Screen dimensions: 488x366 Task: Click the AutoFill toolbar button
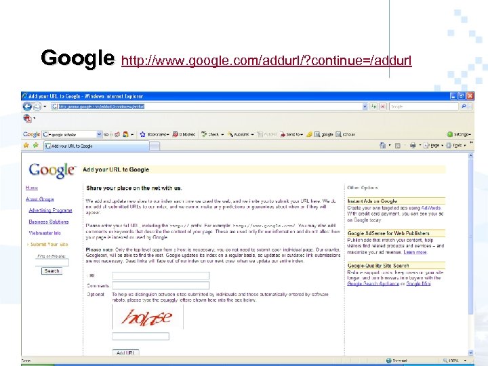267,134
